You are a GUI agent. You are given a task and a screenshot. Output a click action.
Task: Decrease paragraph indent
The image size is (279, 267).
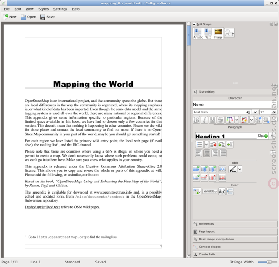click(213, 145)
